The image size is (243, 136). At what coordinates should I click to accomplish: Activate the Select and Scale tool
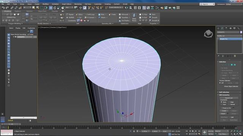pyautogui.click(x=59, y=8)
